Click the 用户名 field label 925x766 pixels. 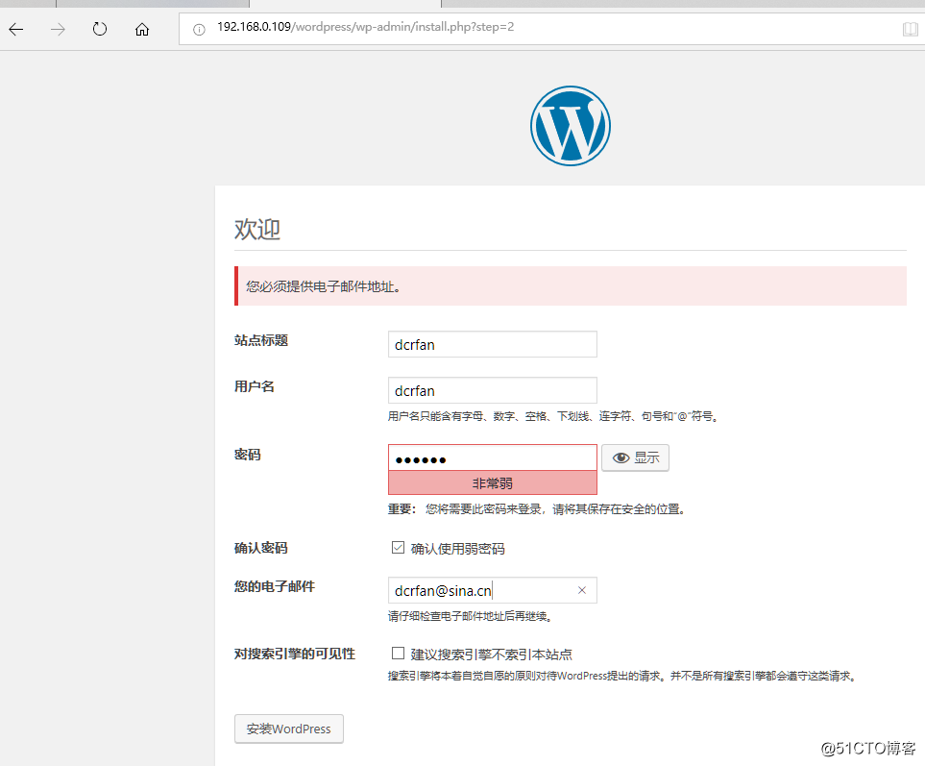coord(255,386)
